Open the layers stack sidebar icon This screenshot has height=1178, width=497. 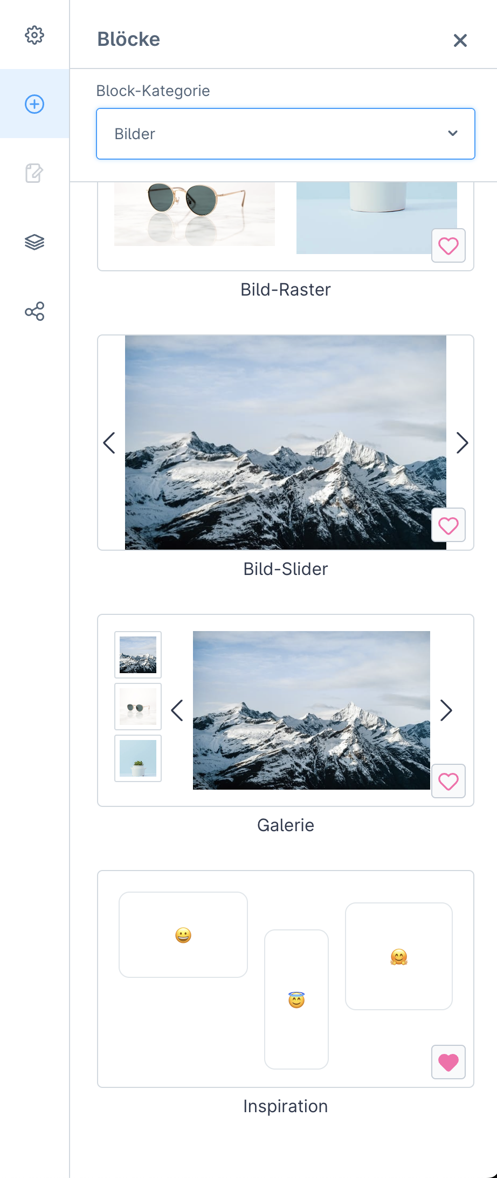click(x=34, y=242)
